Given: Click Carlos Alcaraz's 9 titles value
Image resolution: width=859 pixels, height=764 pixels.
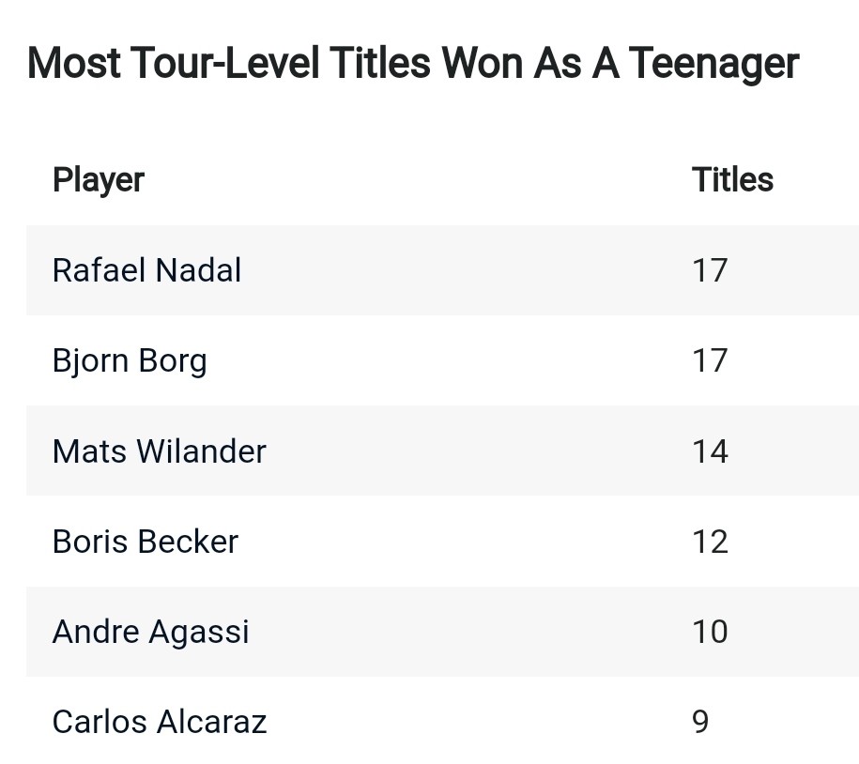Looking at the screenshot, I should 700,722.
